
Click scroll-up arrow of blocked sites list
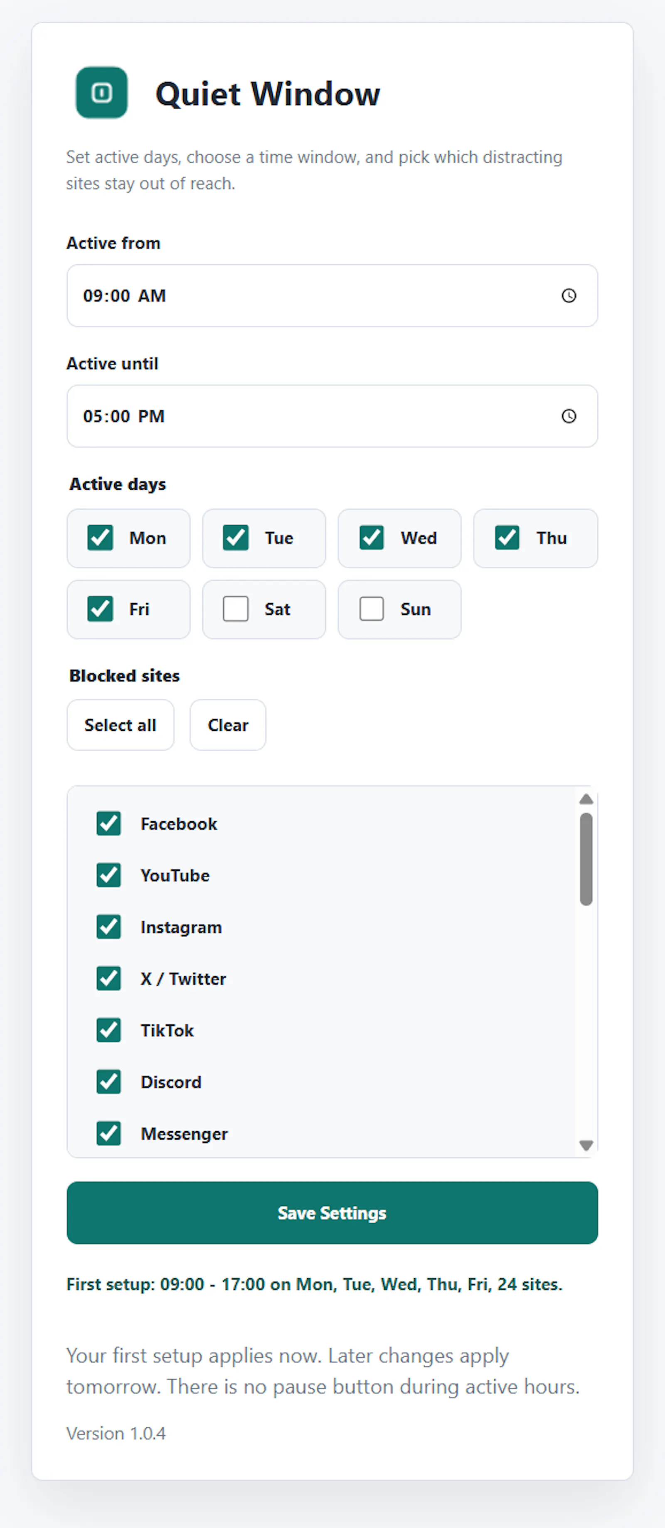(586, 799)
